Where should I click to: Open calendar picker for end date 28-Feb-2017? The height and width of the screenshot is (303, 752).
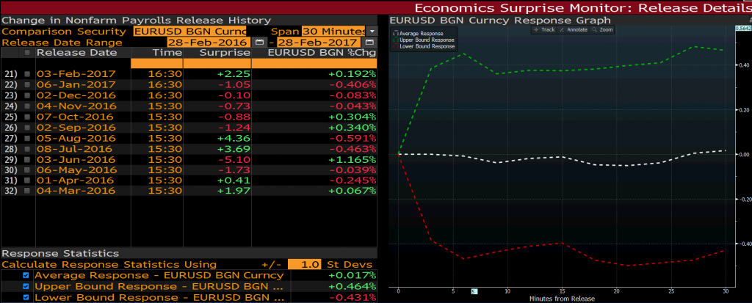click(x=371, y=43)
